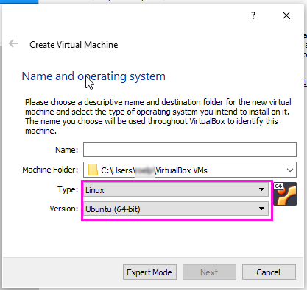Screen dimensions: 307x290
Task: Click the Version: label
Action: pyautogui.click(x=64, y=209)
